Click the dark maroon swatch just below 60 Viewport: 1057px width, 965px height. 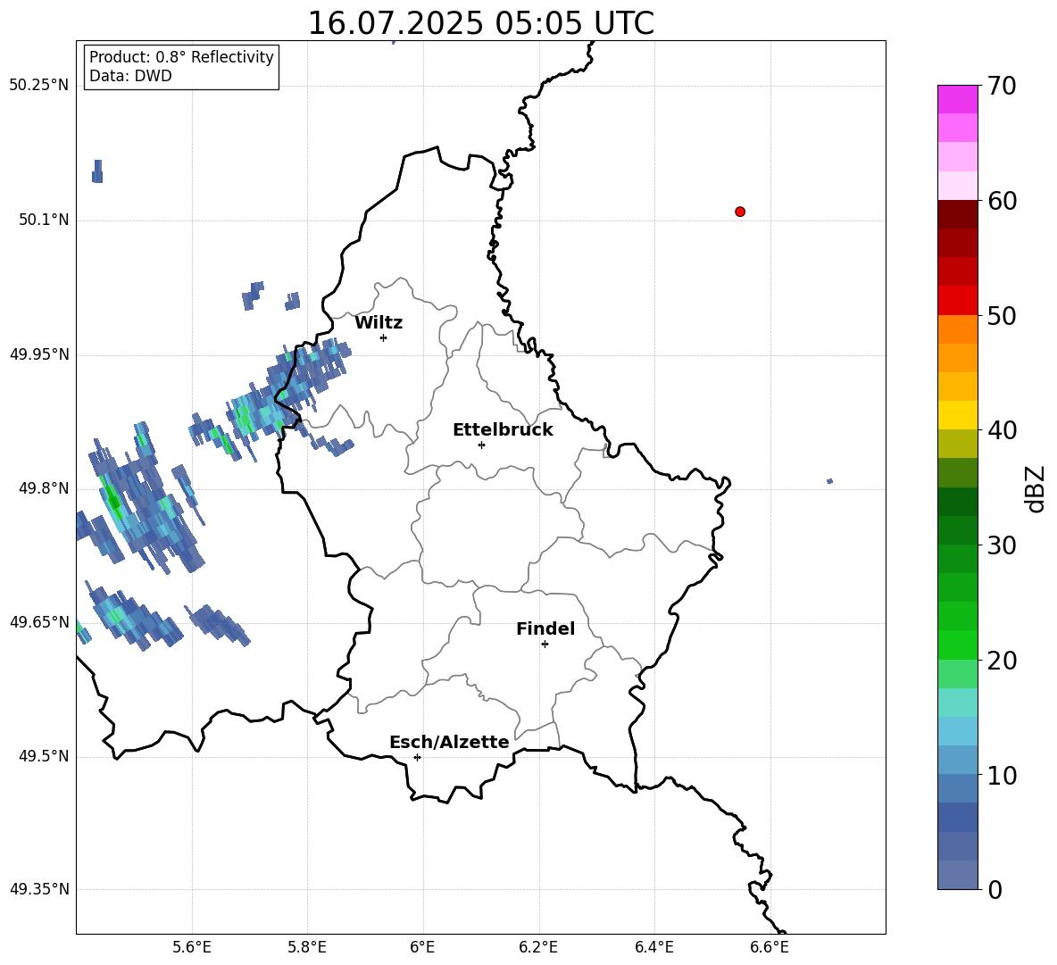pyautogui.click(x=957, y=214)
